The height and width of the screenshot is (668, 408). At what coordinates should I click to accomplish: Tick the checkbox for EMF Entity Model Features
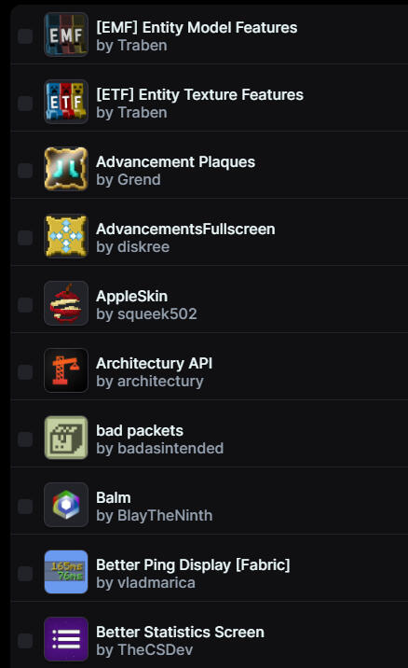25,35
